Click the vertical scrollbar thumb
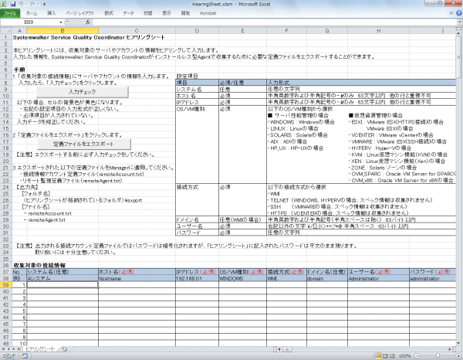The height and width of the screenshot is (360, 463). [x=458, y=56]
